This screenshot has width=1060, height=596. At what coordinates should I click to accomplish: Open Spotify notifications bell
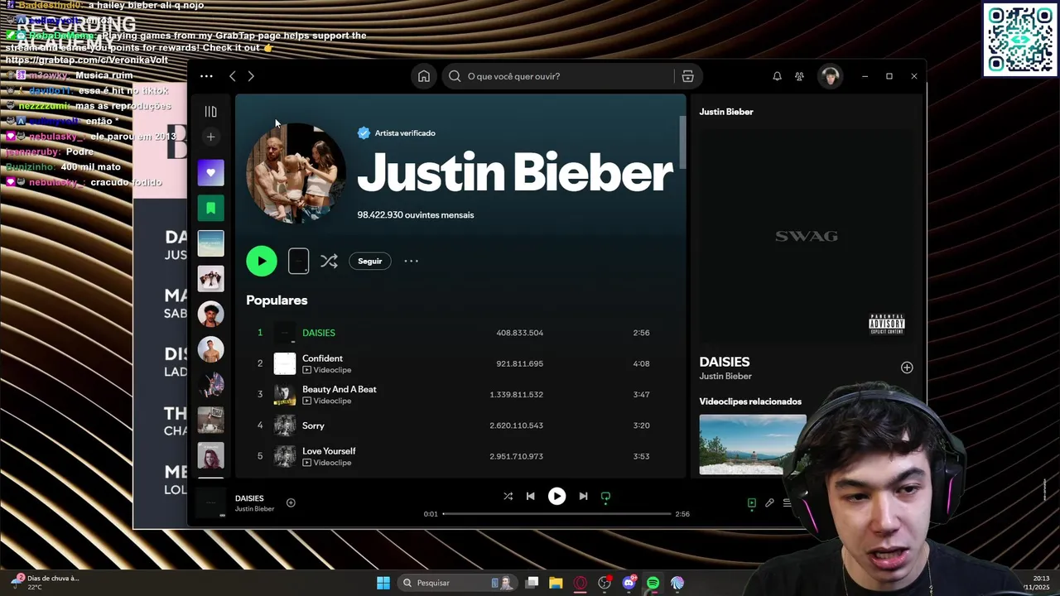[x=777, y=76]
